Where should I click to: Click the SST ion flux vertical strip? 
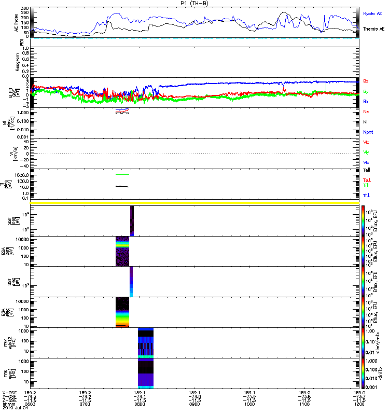[132, 221]
